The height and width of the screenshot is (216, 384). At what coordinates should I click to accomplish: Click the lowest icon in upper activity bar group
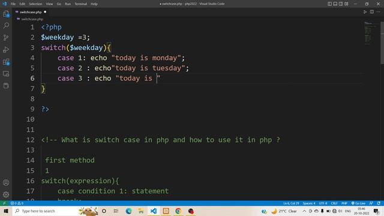6,86
